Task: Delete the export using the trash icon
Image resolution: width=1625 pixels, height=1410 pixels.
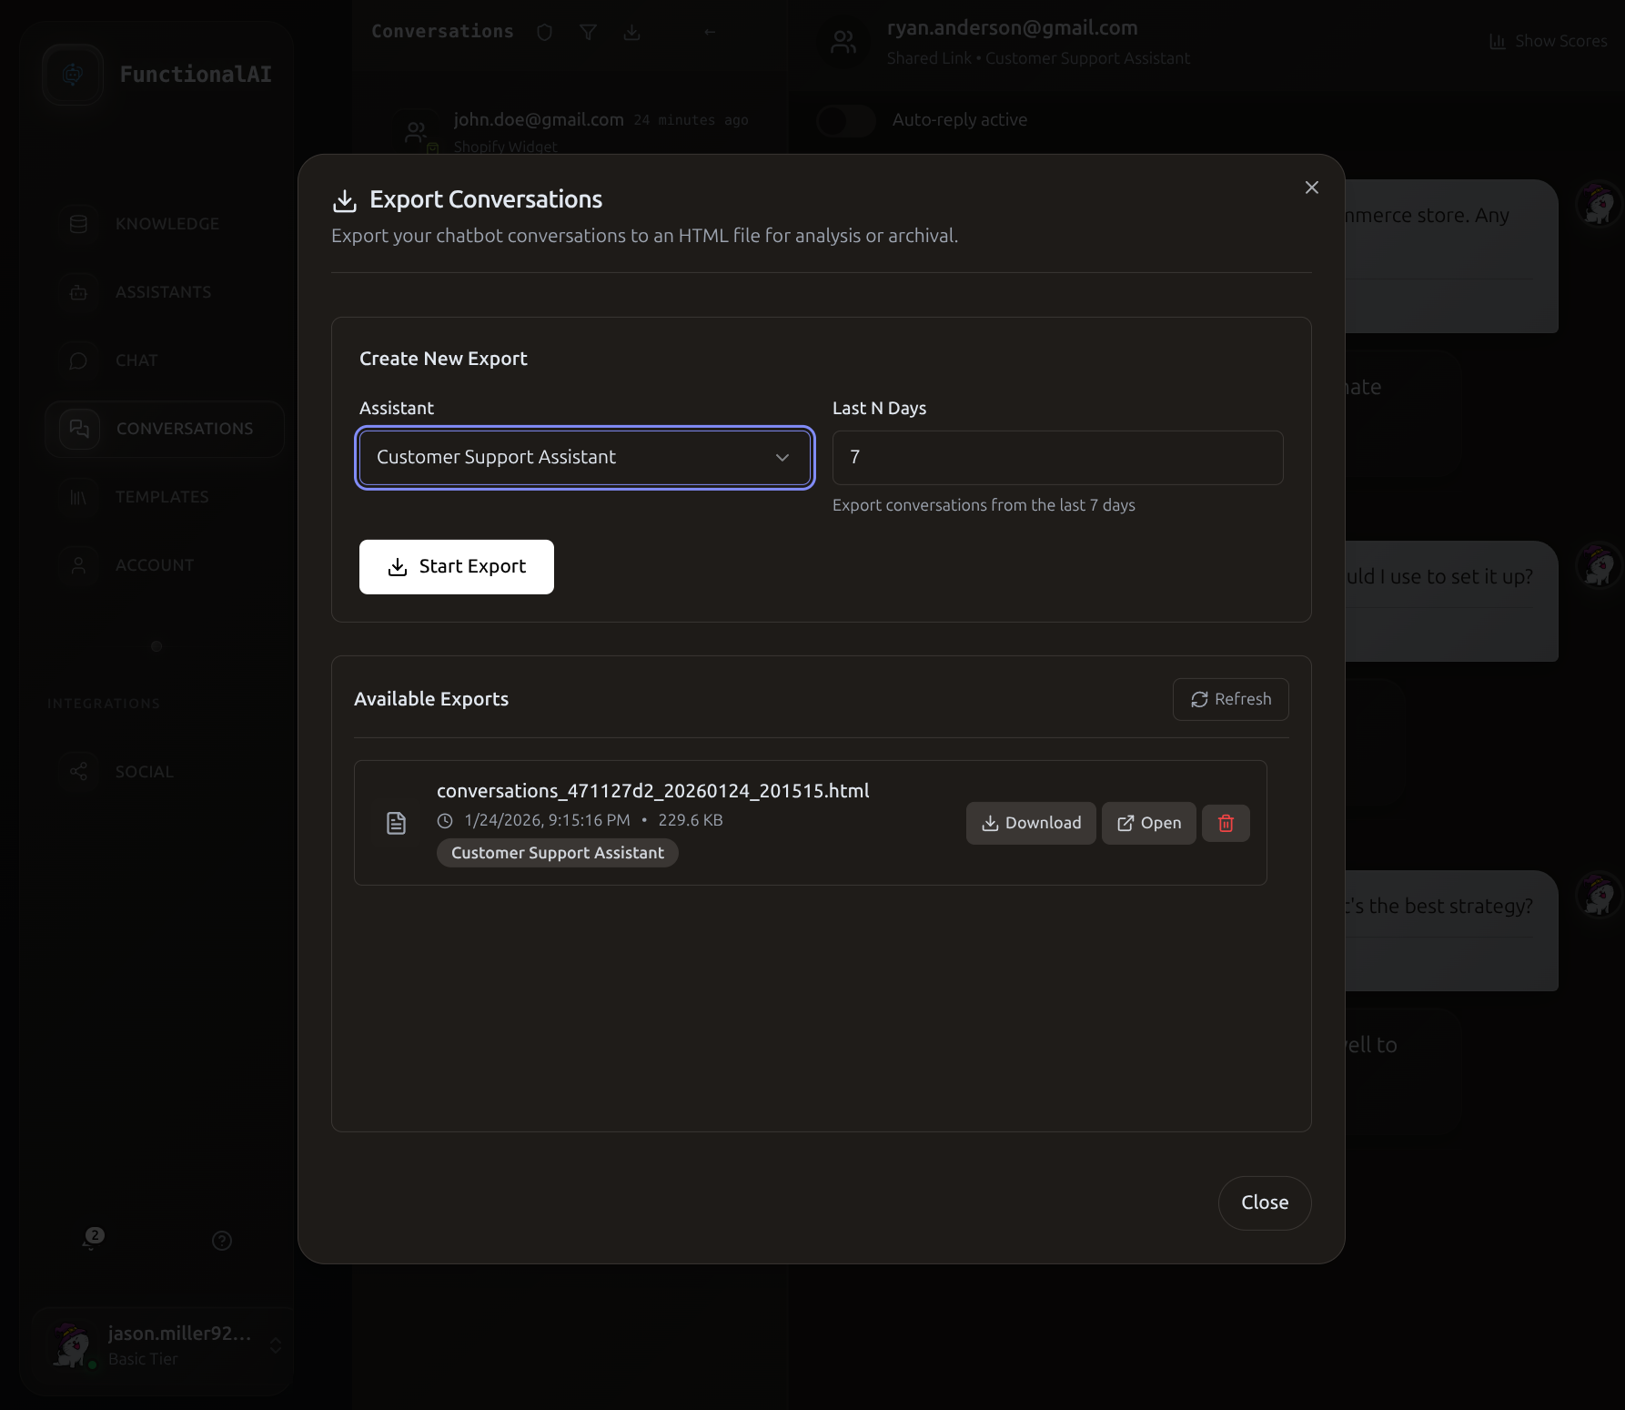Action: pos(1226,823)
